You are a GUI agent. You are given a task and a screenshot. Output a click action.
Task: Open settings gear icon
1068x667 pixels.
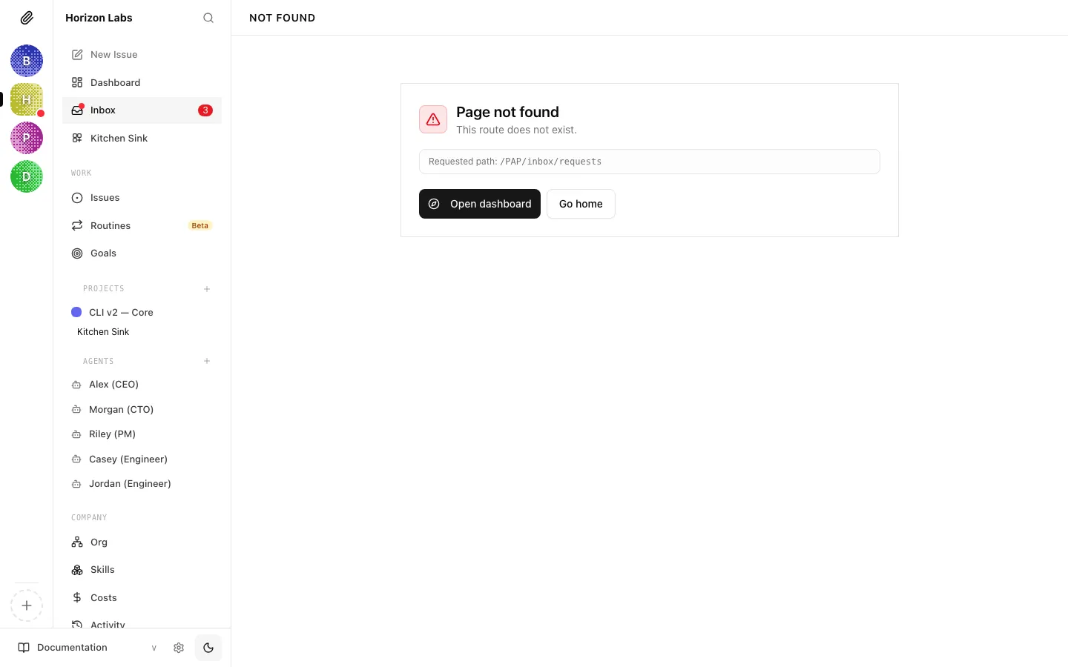(x=179, y=648)
